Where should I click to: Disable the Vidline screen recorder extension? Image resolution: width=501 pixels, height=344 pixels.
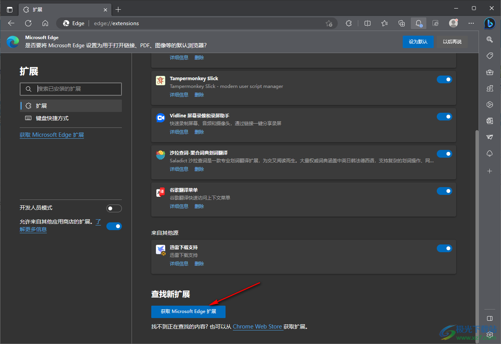[x=445, y=117]
